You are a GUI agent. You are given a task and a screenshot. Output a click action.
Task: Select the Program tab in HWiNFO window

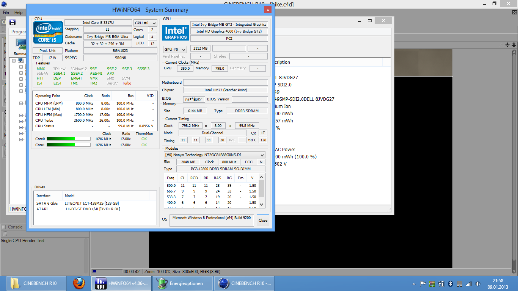(x=18, y=32)
